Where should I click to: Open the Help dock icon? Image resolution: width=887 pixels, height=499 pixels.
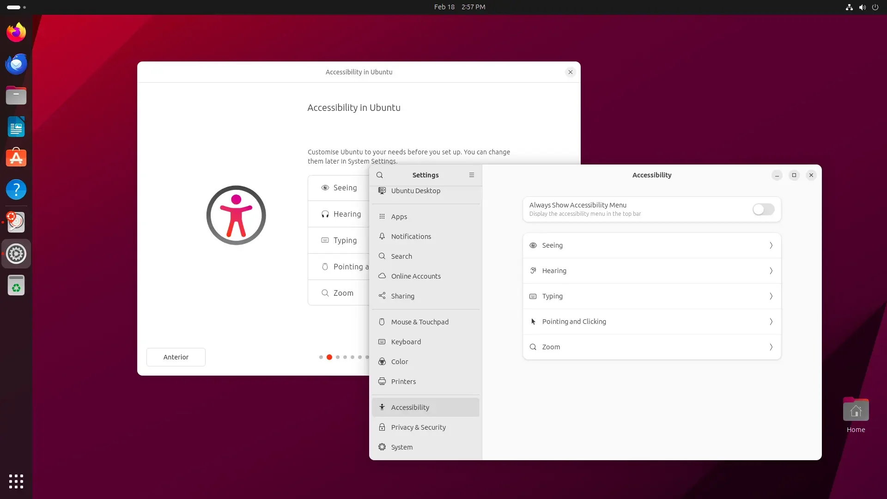16,189
